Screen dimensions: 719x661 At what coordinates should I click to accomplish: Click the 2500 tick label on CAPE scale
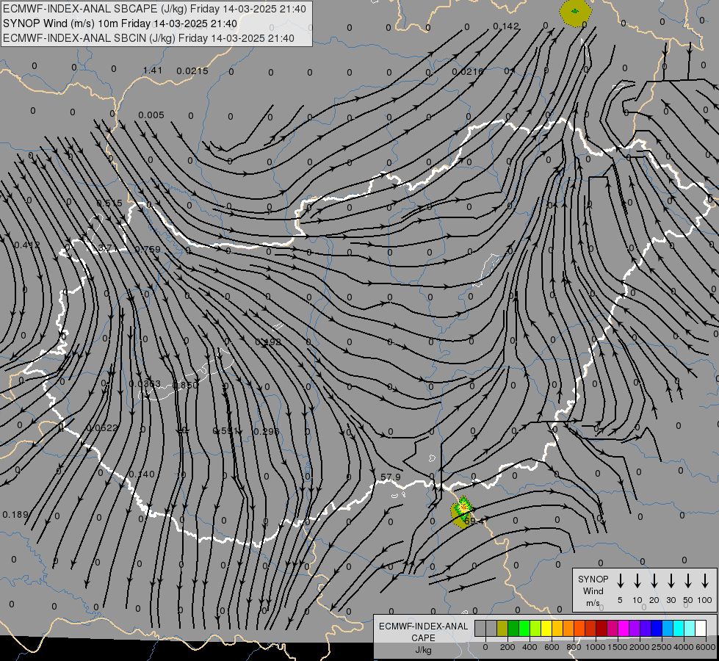(661, 647)
